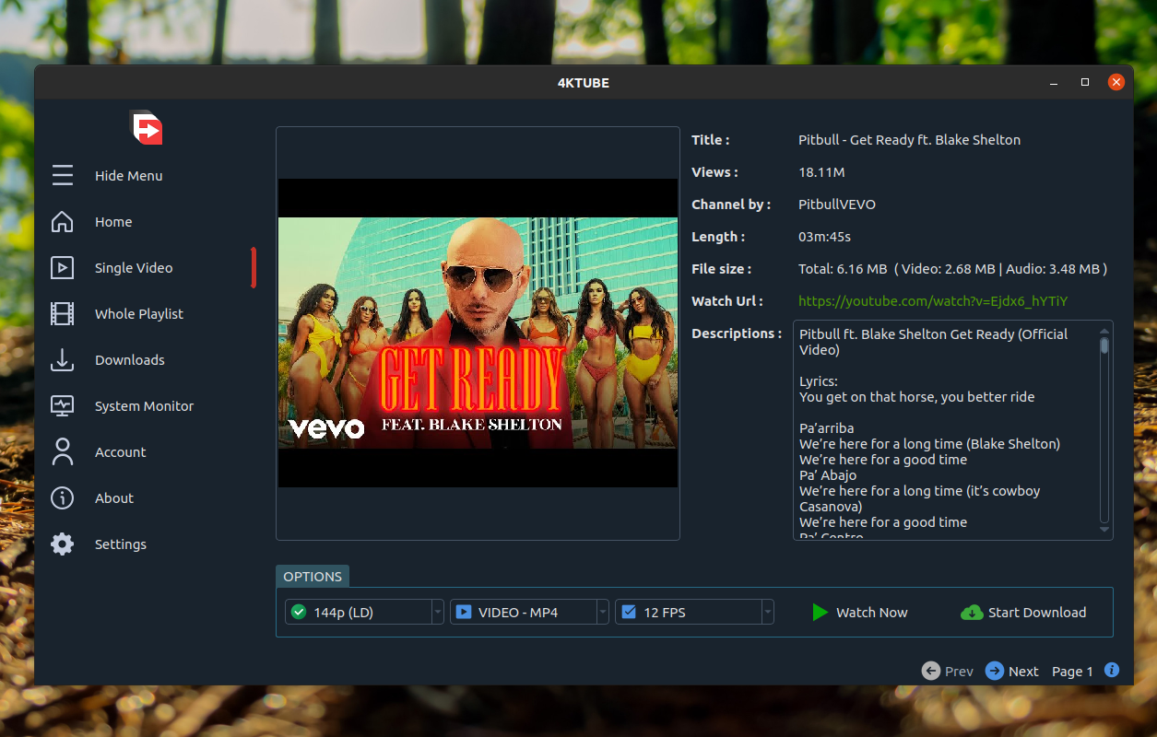This screenshot has height=737, width=1157.
Task: Open the VIDEO - MP4 format dropdown
Action: 529,612
